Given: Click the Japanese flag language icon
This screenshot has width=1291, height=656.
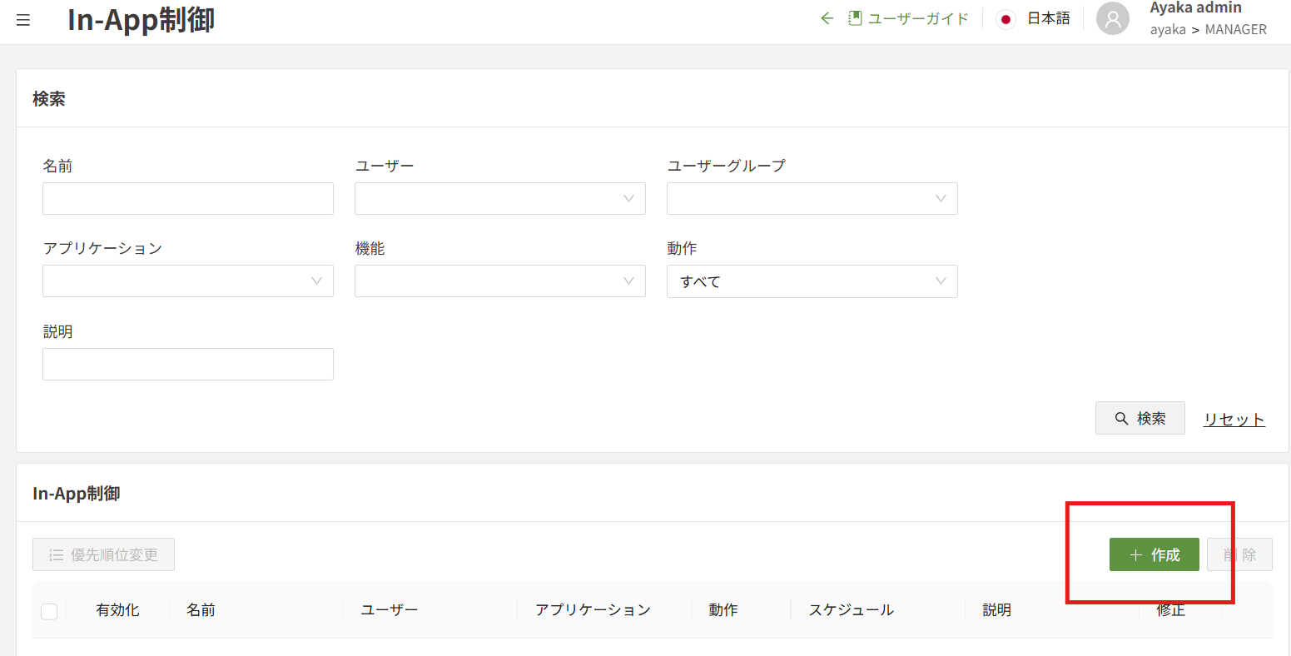Looking at the screenshot, I should (1005, 19).
